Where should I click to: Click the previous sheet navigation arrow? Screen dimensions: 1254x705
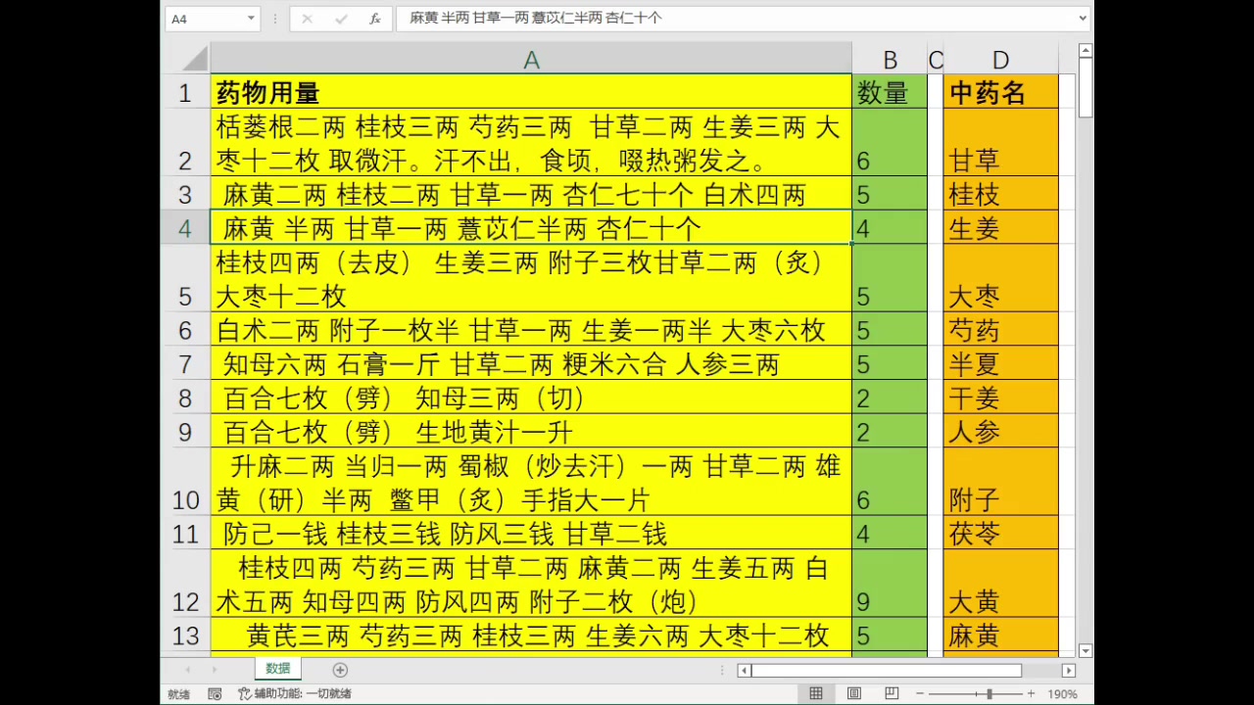click(188, 670)
